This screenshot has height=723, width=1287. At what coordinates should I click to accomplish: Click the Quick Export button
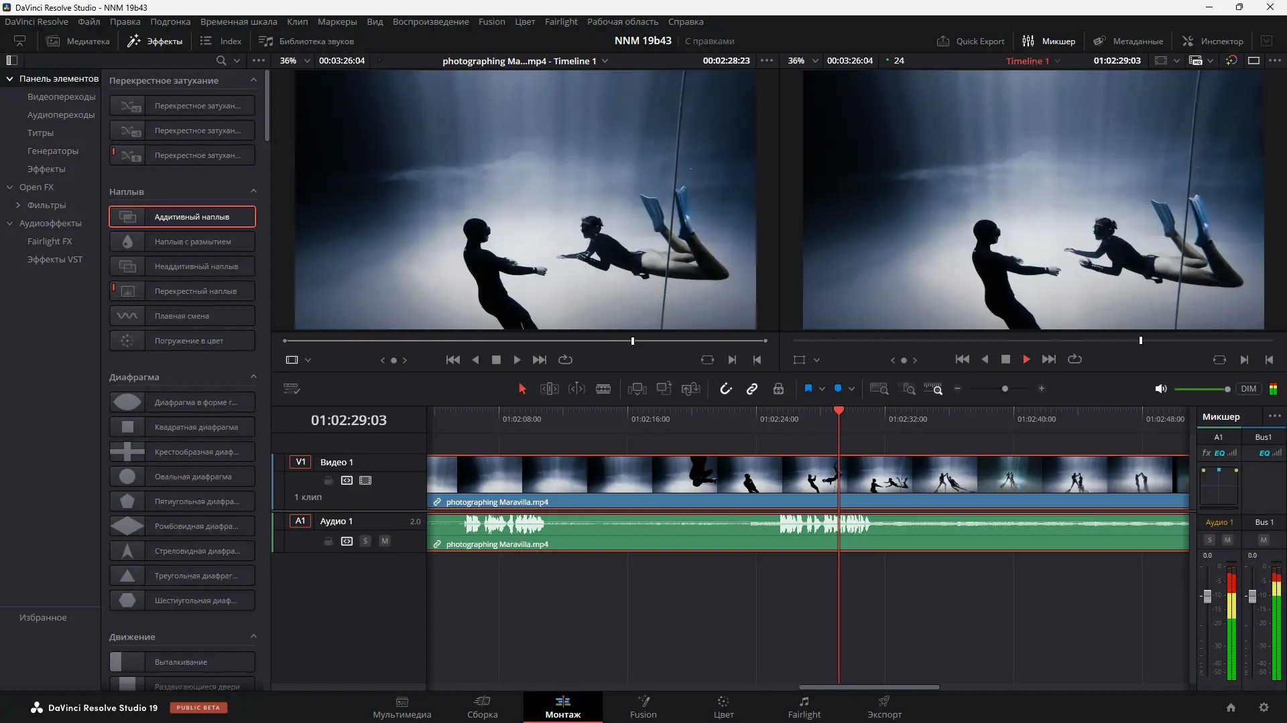[x=971, y=41]
